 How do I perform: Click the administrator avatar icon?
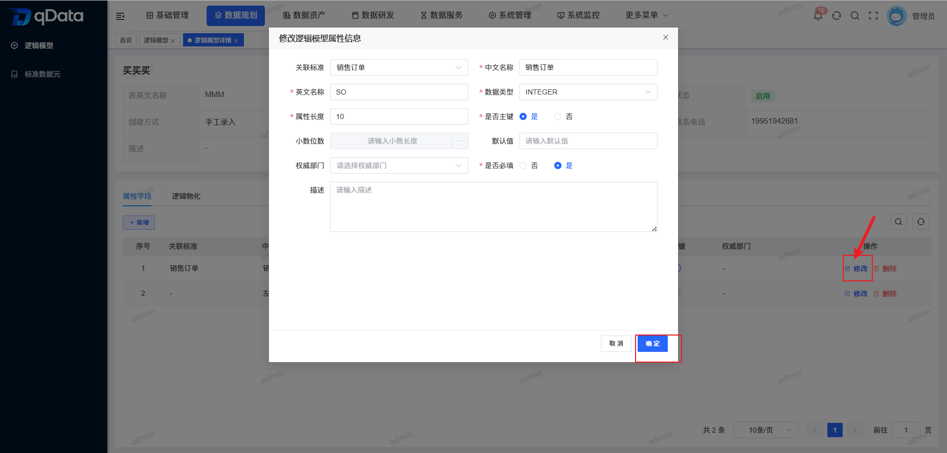896,16
